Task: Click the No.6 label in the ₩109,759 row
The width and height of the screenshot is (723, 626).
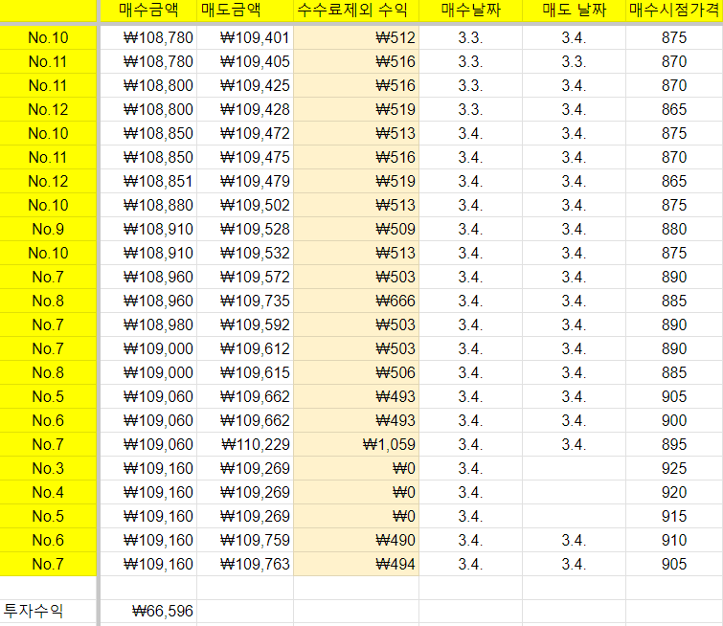Action: 48,541
